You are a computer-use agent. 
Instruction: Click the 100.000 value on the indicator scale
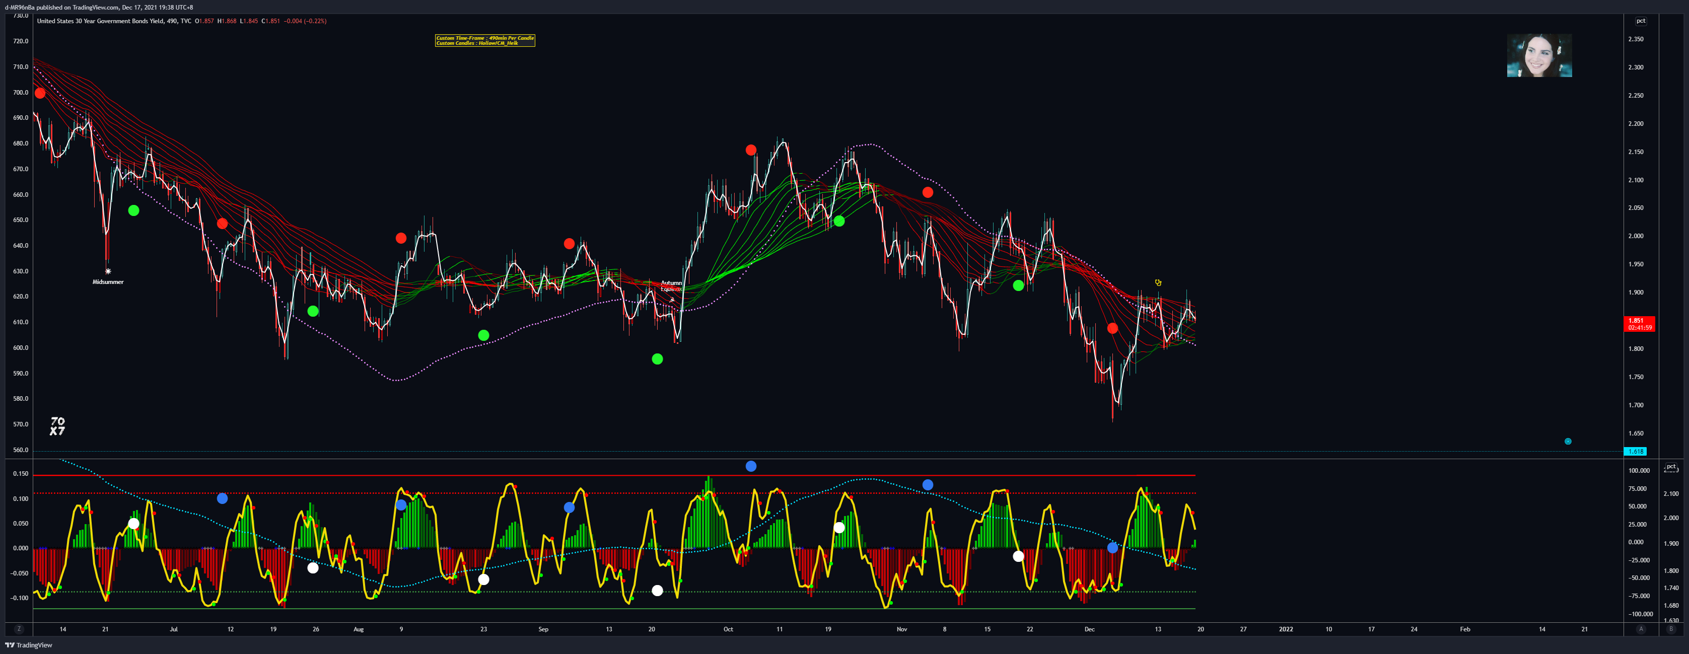tap(1639, 471)
